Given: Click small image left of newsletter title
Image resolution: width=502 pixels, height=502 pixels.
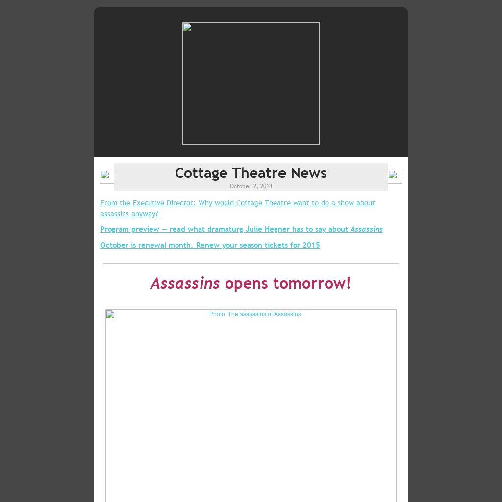Looking at the screenshot, I should pos(107,176).
